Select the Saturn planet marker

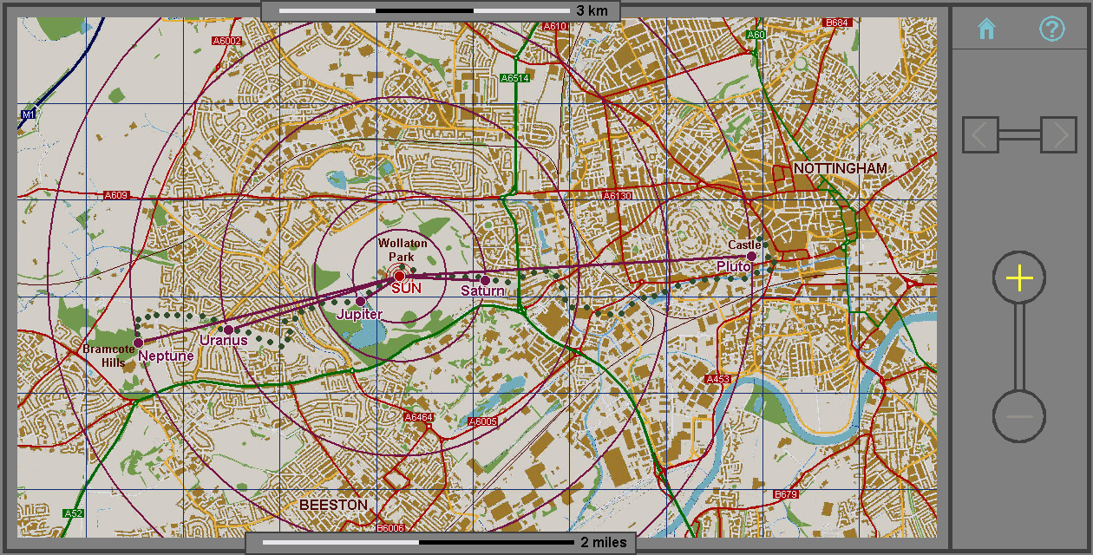click(485, 279)
